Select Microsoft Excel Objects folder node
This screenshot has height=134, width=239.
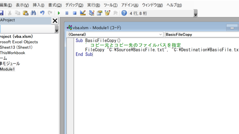click(x=19, y=42)
